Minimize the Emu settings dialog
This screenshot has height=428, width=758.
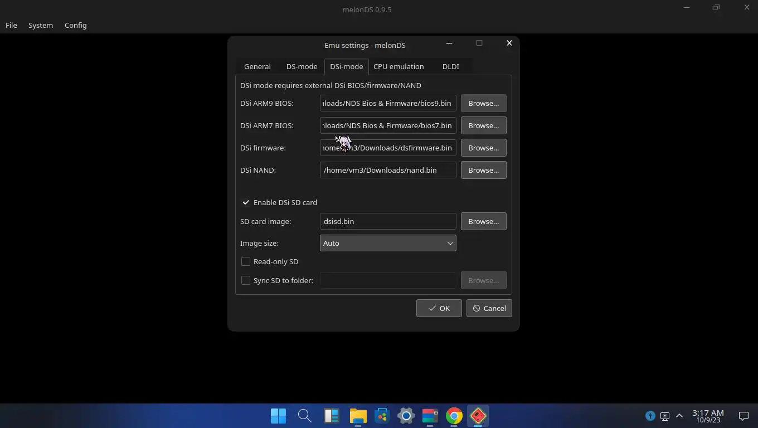pos(449,43)
